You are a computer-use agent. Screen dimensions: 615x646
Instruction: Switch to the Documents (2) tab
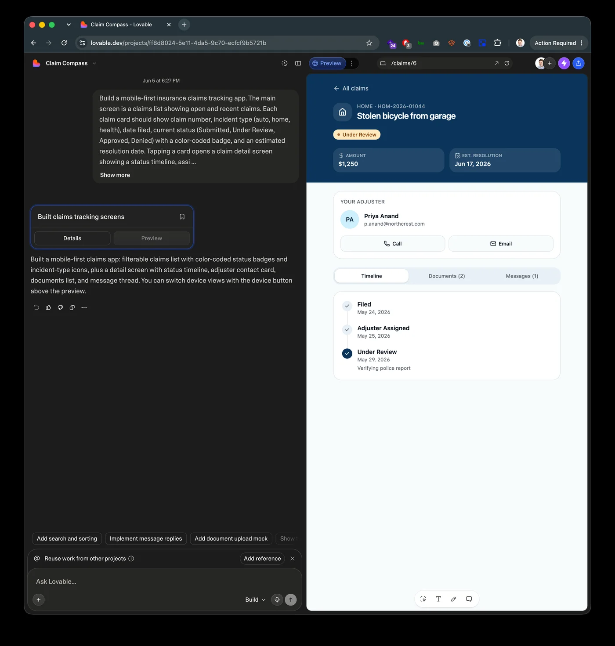tap(447, 276)
